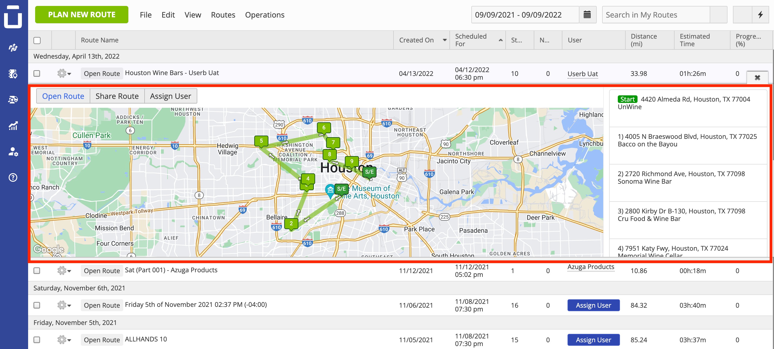Open the Created On column sort dropdown

click(x=444, y=40)
